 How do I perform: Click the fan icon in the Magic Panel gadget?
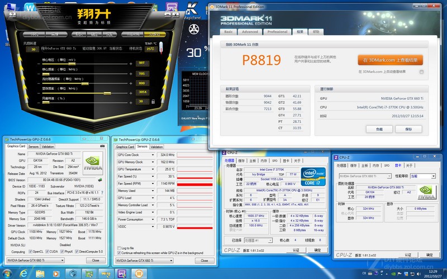pos(194,30)
